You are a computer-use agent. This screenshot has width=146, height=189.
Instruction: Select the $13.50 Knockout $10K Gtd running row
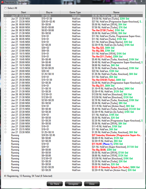pos(73,158)
